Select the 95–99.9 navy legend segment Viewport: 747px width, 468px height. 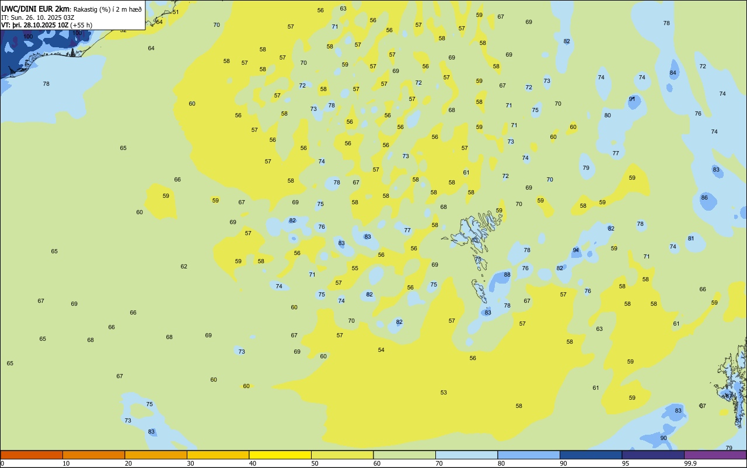[x=653, y=455]
